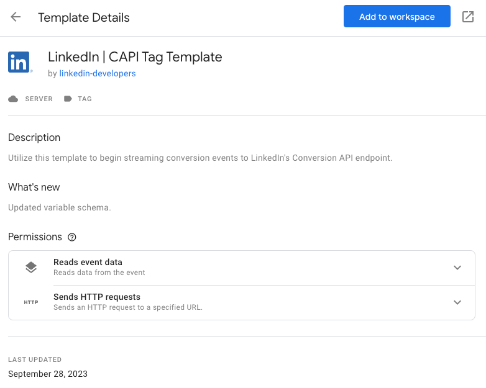Click the TAG type label
The width and height of the screenshot is (486, 388).
[x=85, y=99]
